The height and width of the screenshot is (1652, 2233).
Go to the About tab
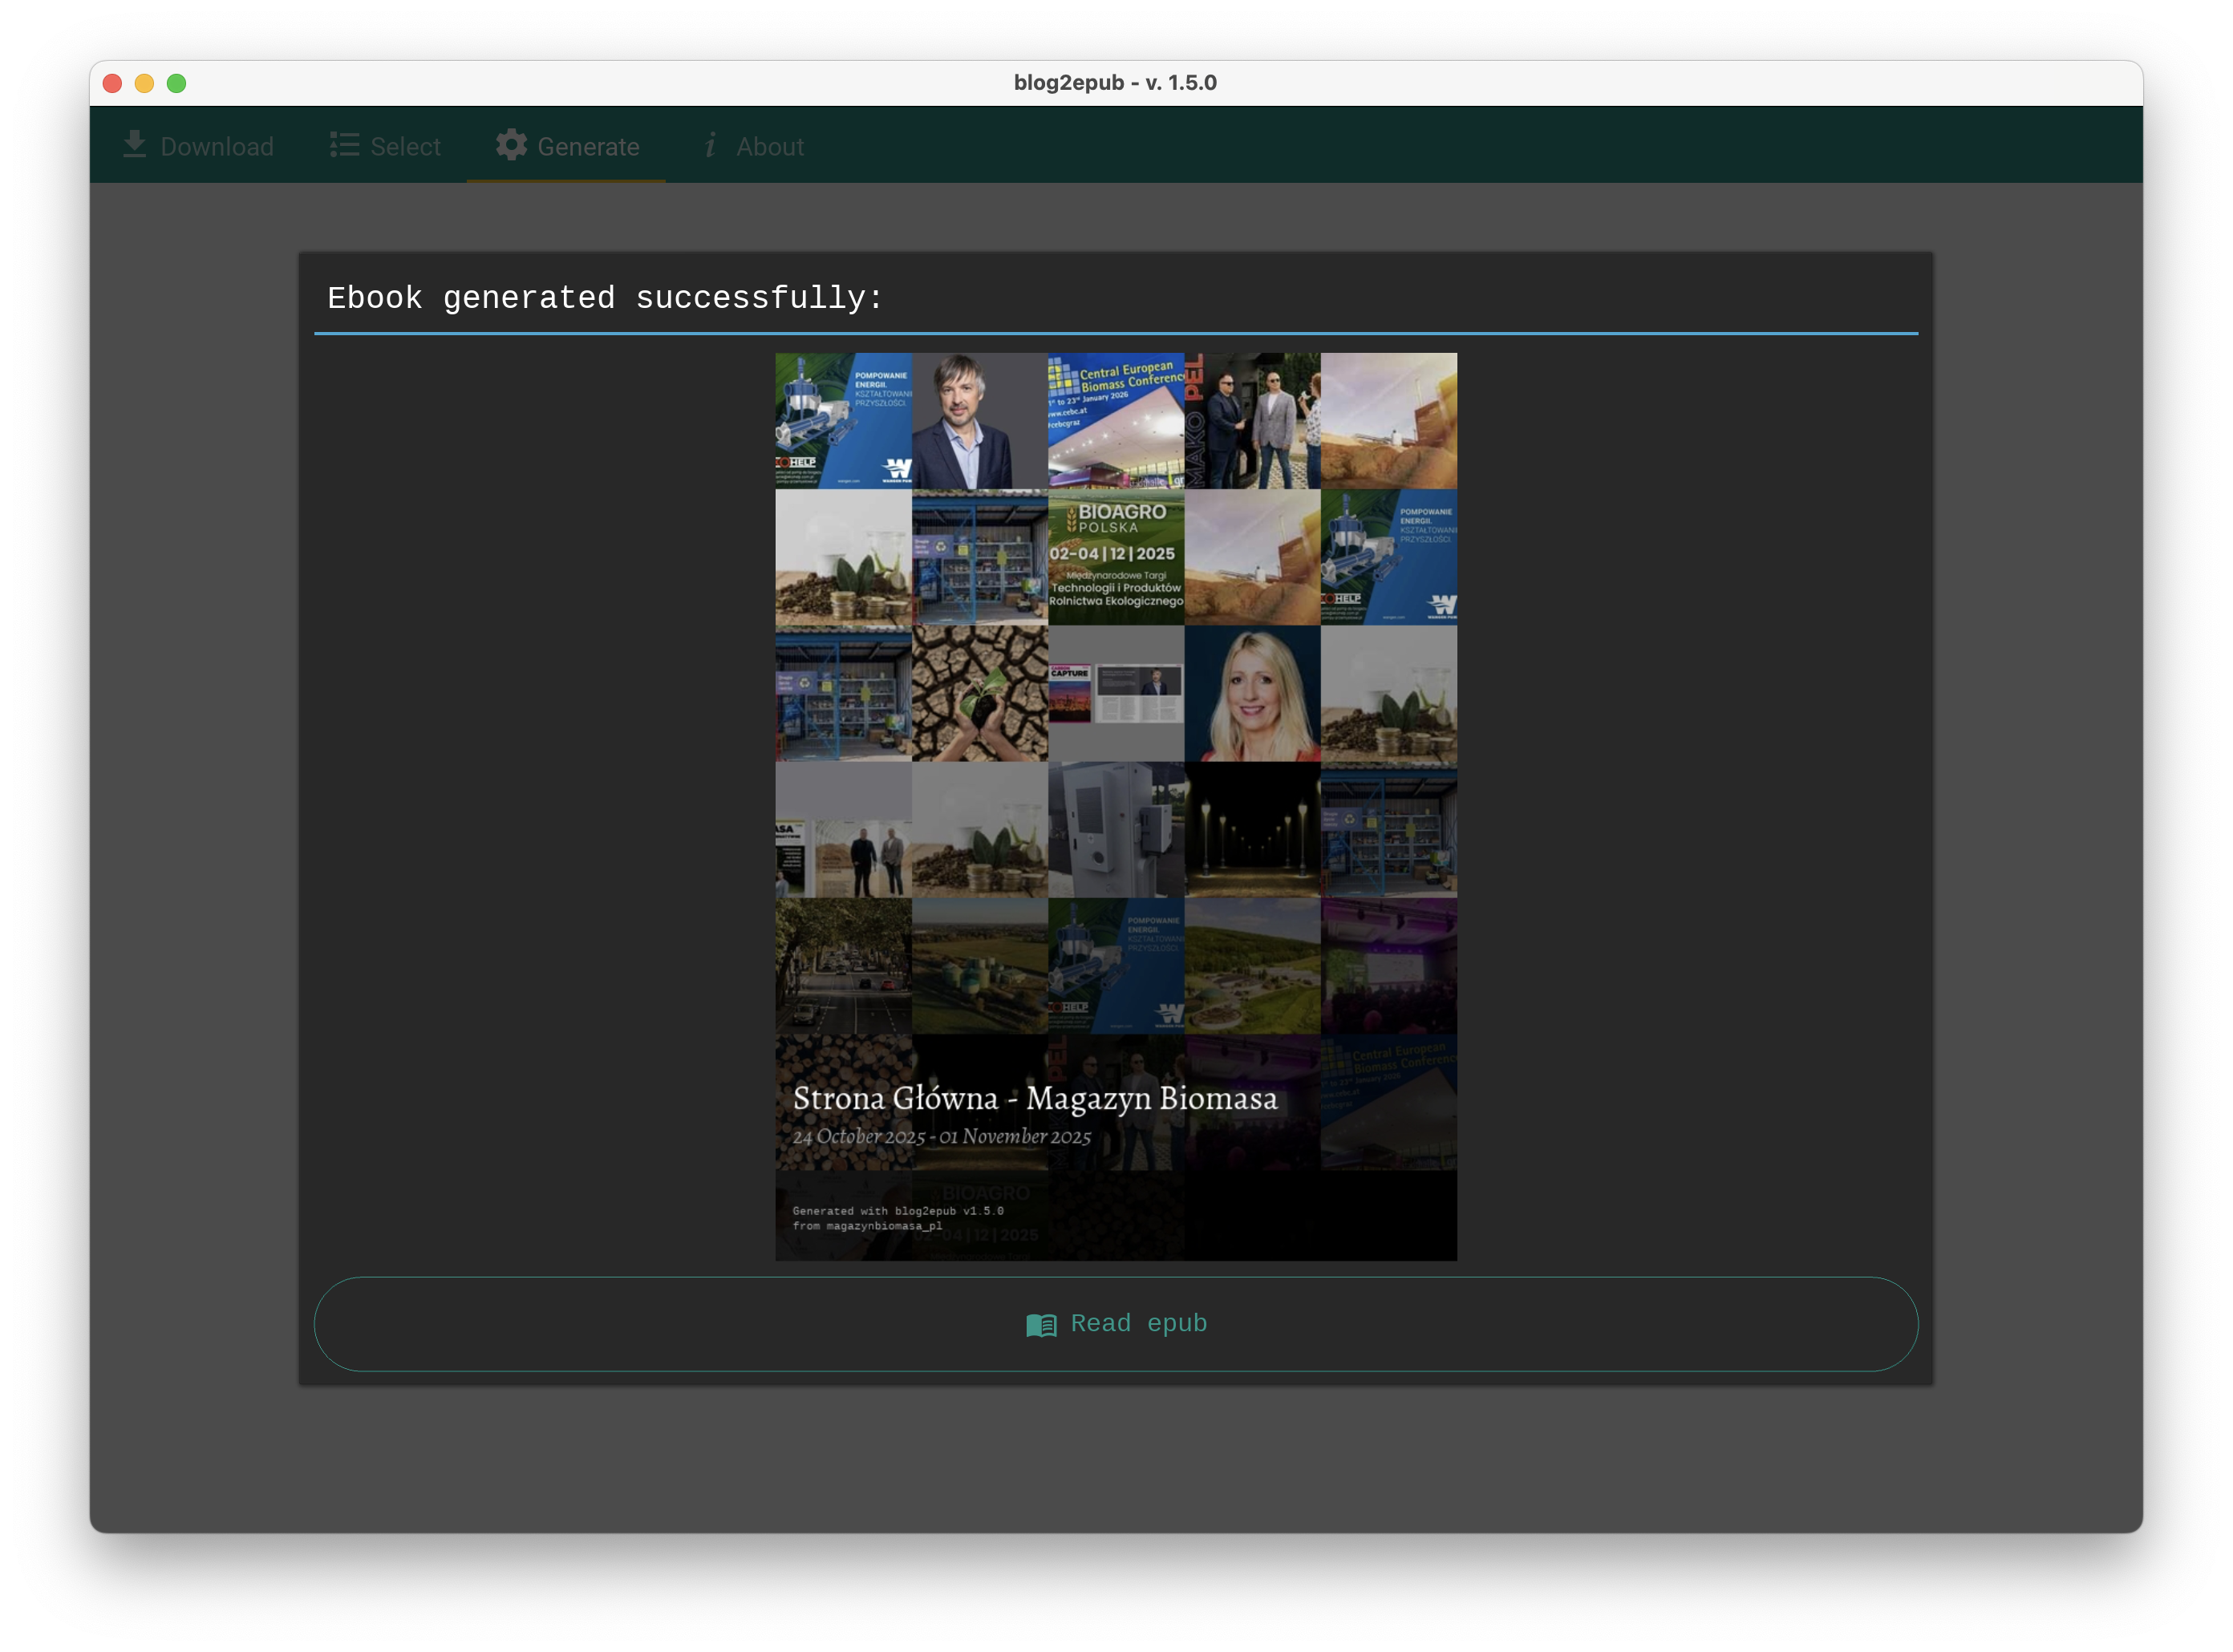pos(753,146)
